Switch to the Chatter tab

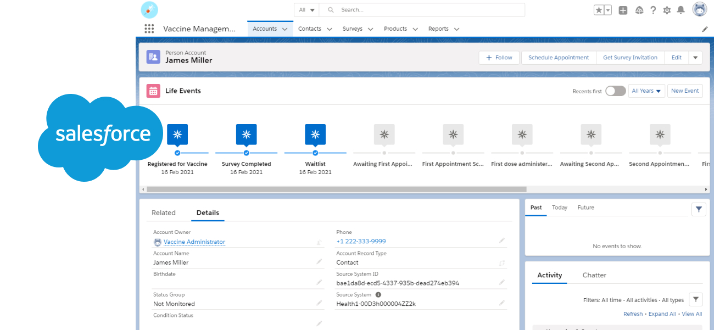pos(594,275)
